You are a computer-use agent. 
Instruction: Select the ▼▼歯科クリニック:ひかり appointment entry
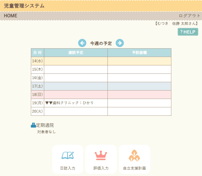pyautogui.click(x=69, y=103)
